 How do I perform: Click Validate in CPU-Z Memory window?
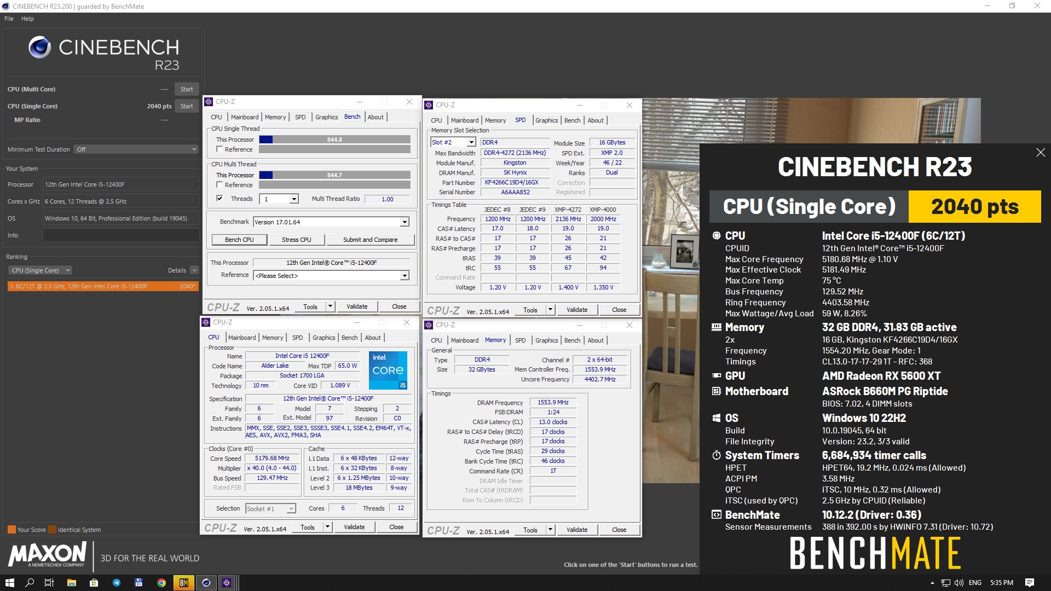[577, 530]
